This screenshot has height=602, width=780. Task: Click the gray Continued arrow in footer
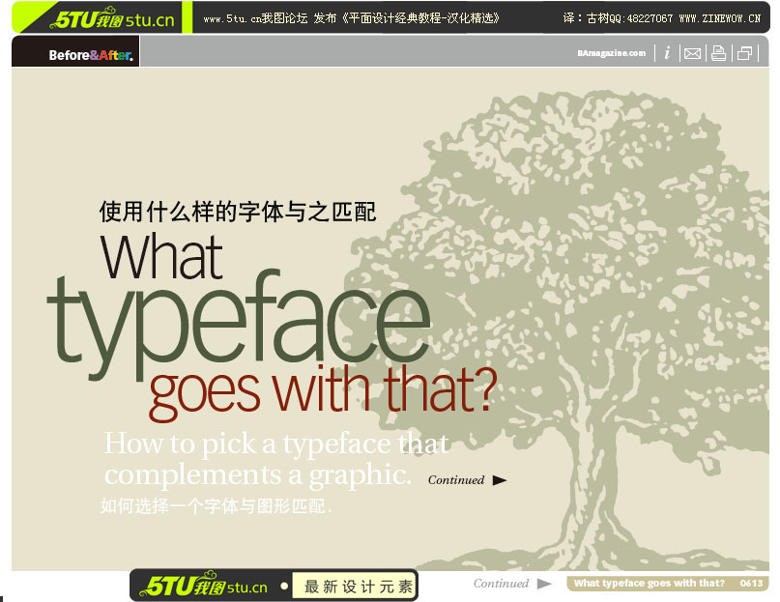pos(544,584)
